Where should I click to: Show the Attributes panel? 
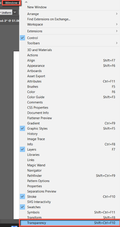point(70,81)
